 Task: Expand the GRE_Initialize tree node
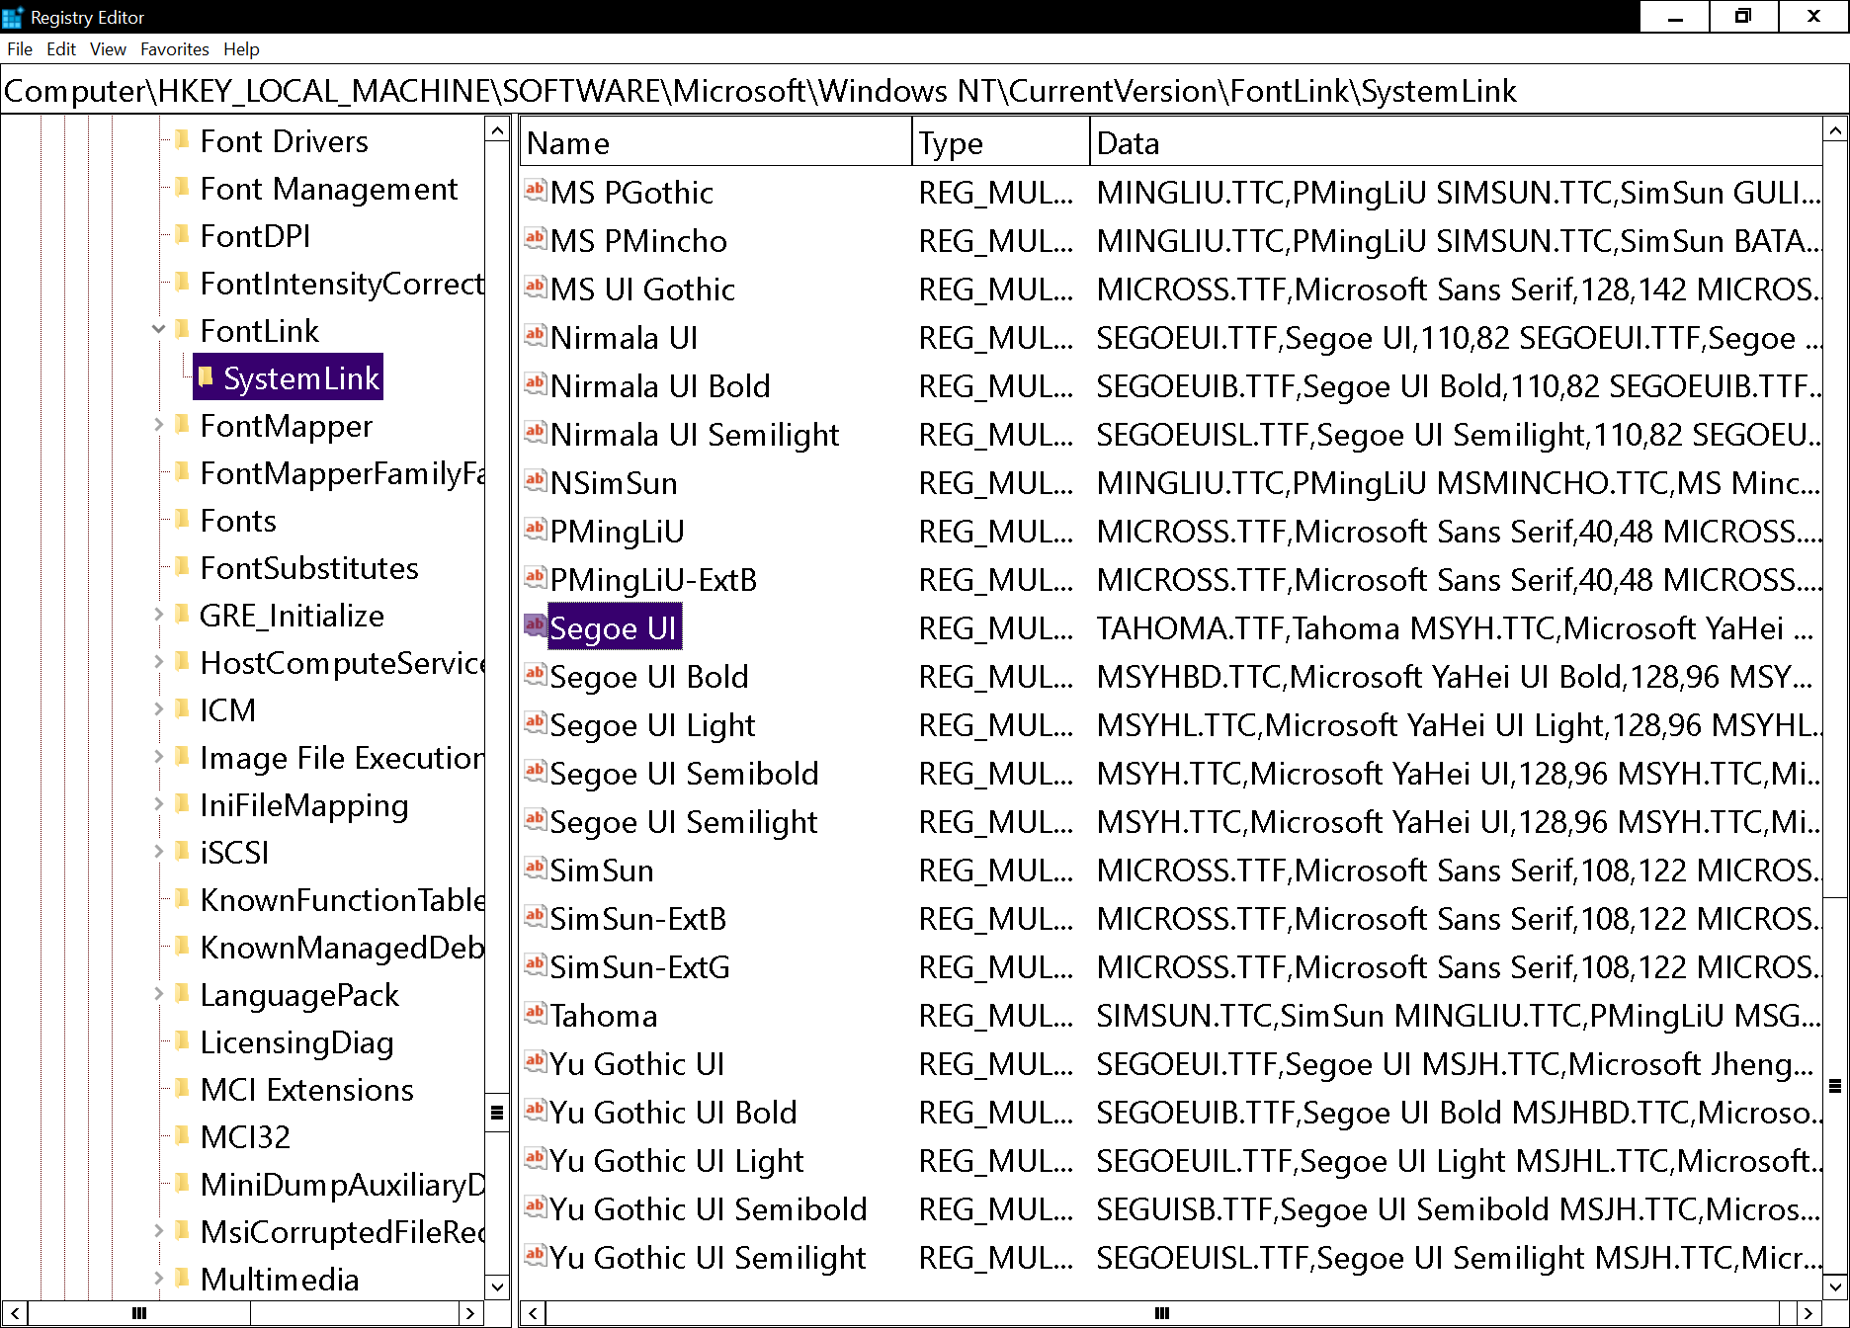[158, 614]
